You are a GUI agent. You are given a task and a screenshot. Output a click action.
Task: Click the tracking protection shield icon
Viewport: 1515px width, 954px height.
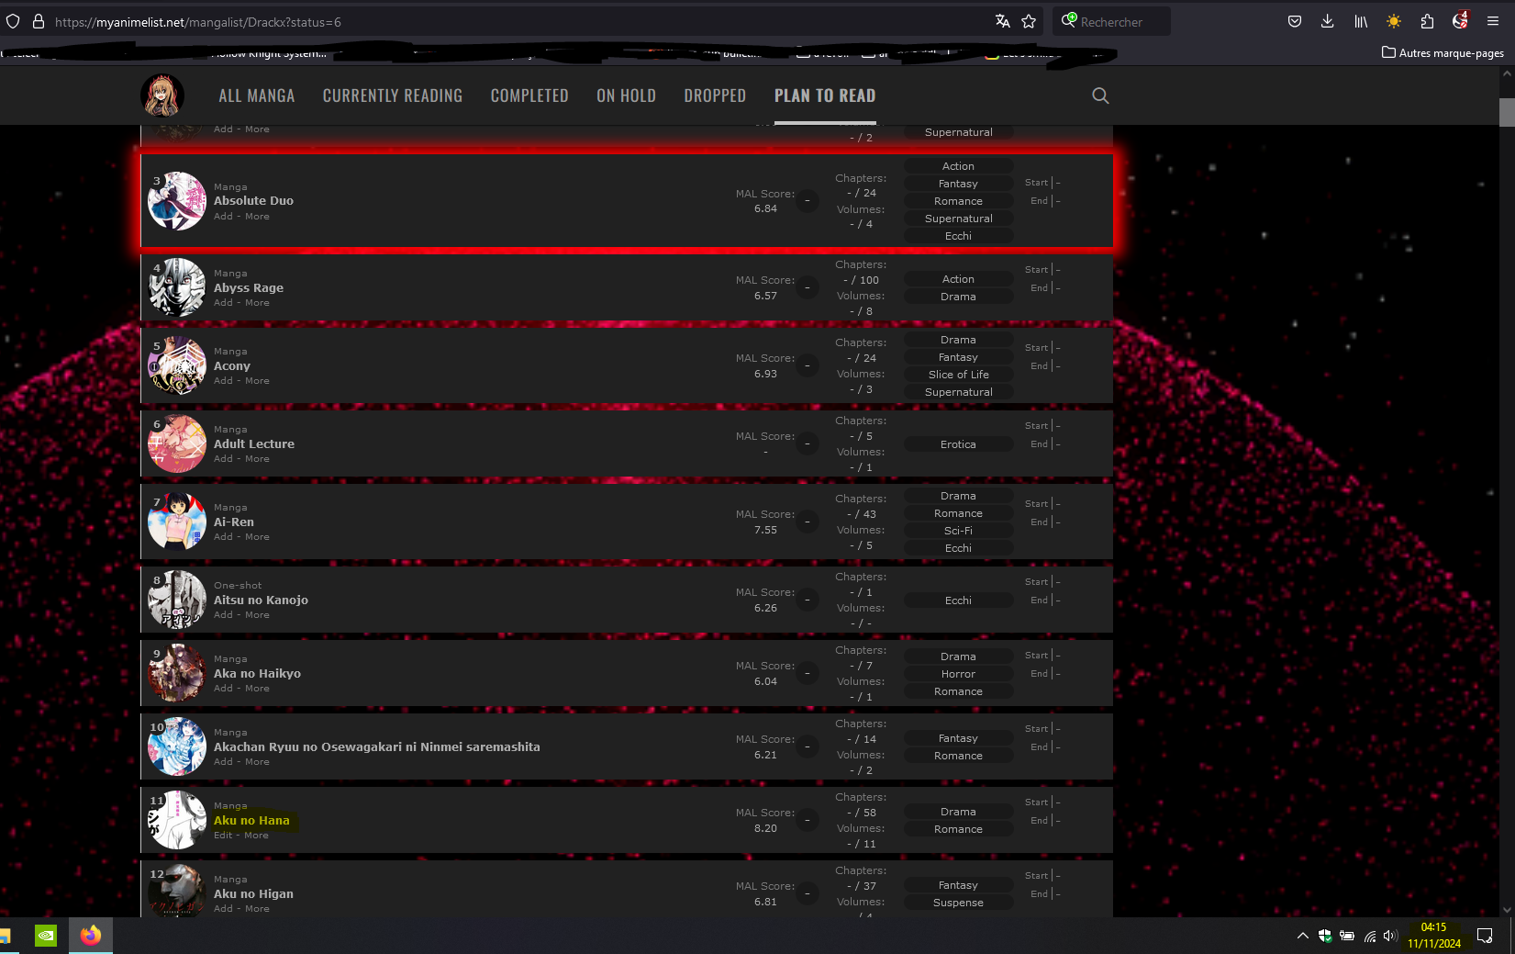(x=13, y=21)
